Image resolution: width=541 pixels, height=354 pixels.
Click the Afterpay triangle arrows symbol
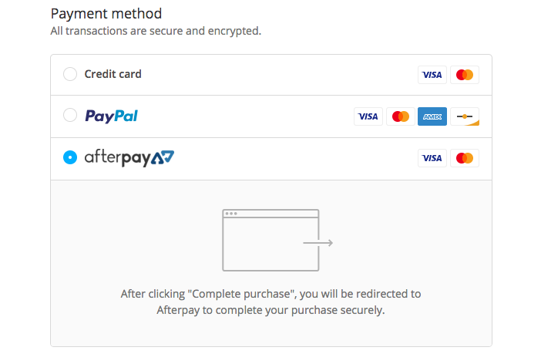[x=162, y=157]
